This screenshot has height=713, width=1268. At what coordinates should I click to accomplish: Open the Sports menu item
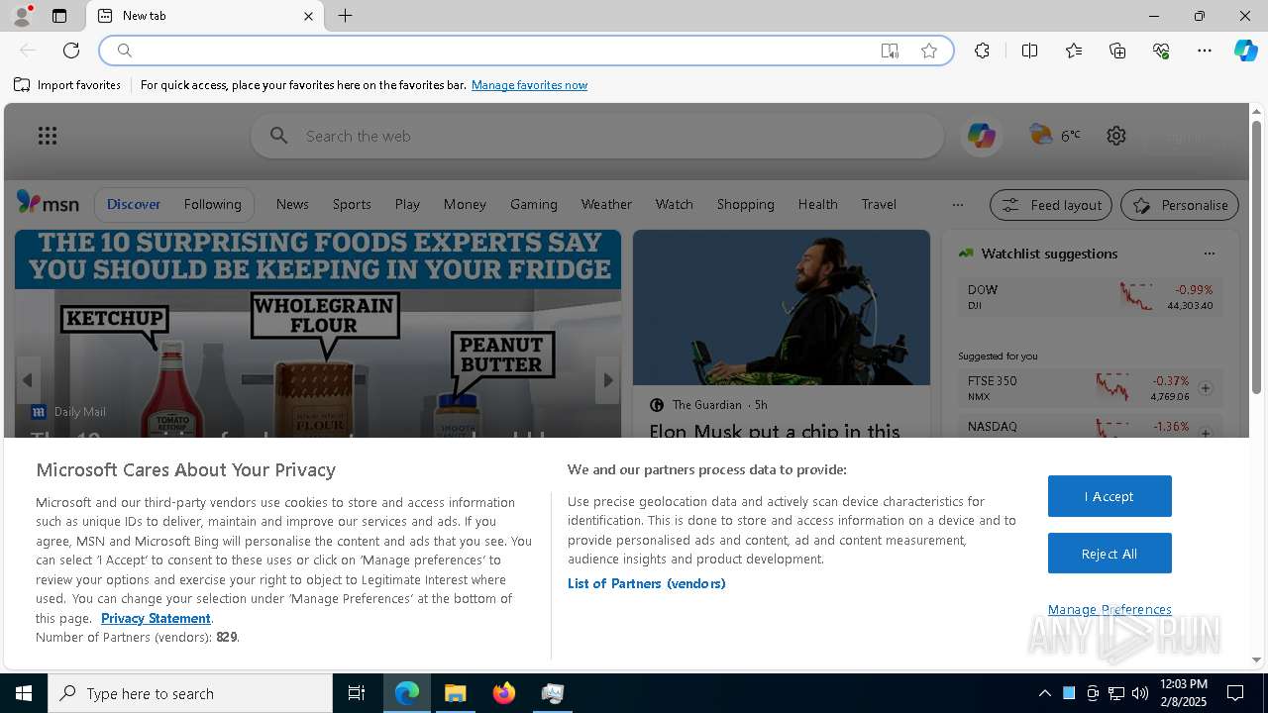coord(352,204)
